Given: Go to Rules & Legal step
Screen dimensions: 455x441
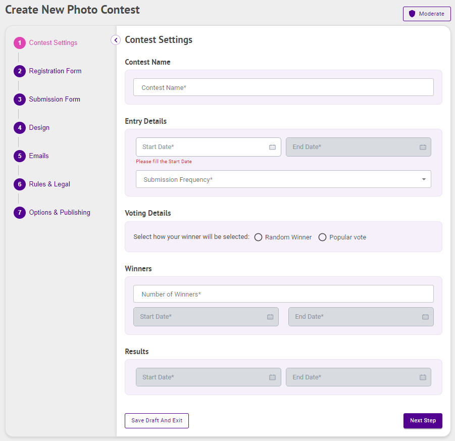Looking at the screenshot, I should click(49, 184).
